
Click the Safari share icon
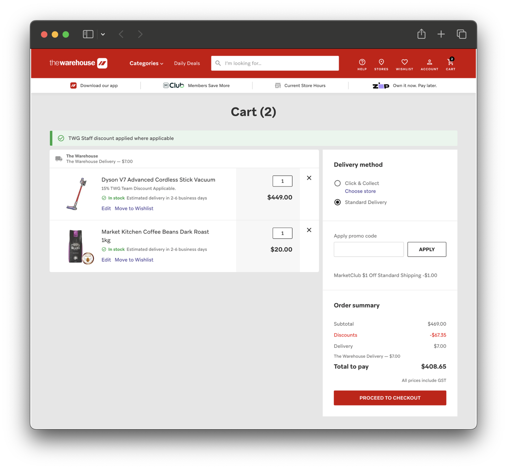click(421, 34)
